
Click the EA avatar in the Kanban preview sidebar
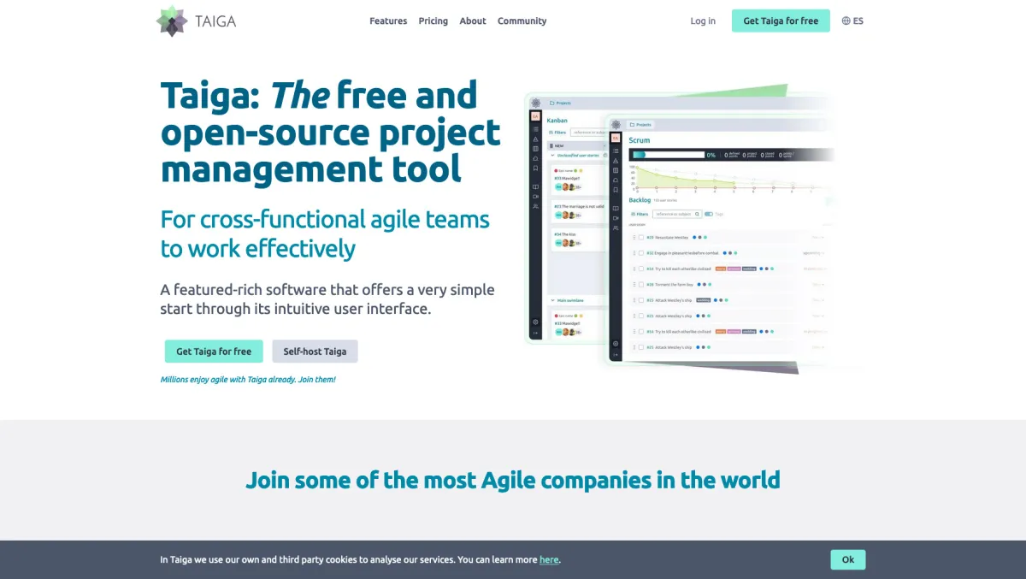(x=536, y=116)
